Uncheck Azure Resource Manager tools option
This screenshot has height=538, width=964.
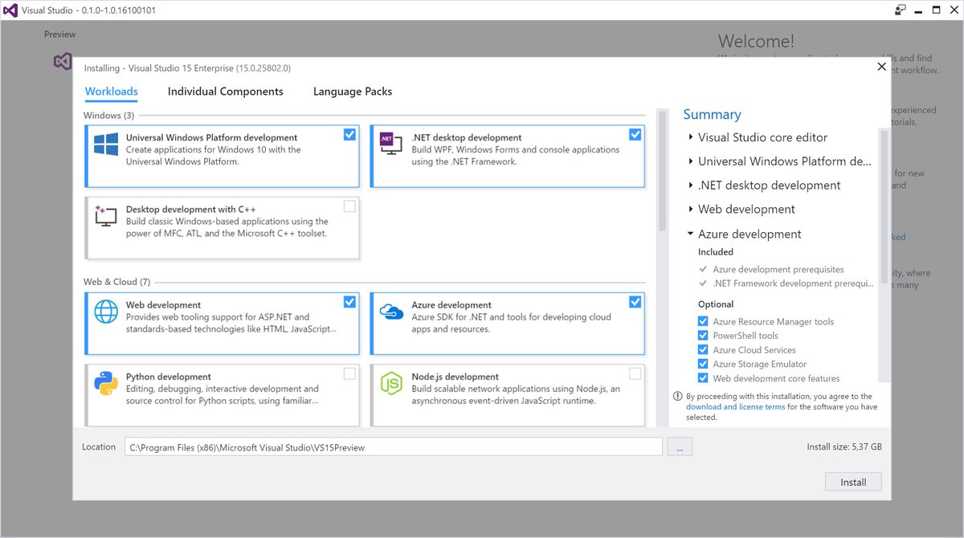click(x=704, y=322)
